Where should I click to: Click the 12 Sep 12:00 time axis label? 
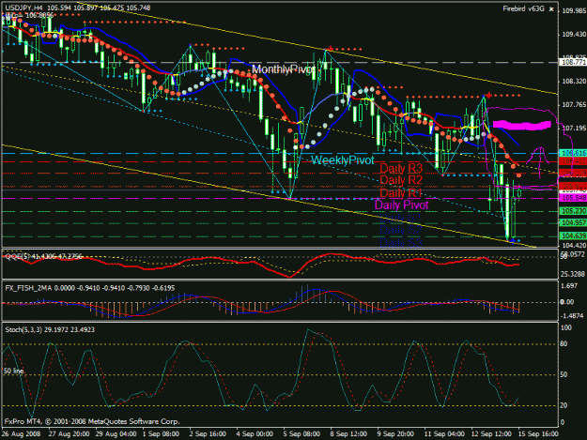tap(491, 434)
